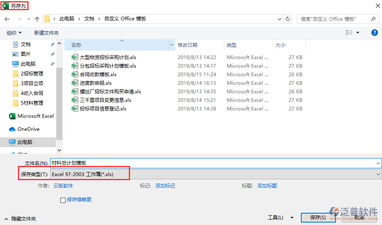Refresh the folder view
The height and width of the screenshot is (225, 382).
(288, 19)
